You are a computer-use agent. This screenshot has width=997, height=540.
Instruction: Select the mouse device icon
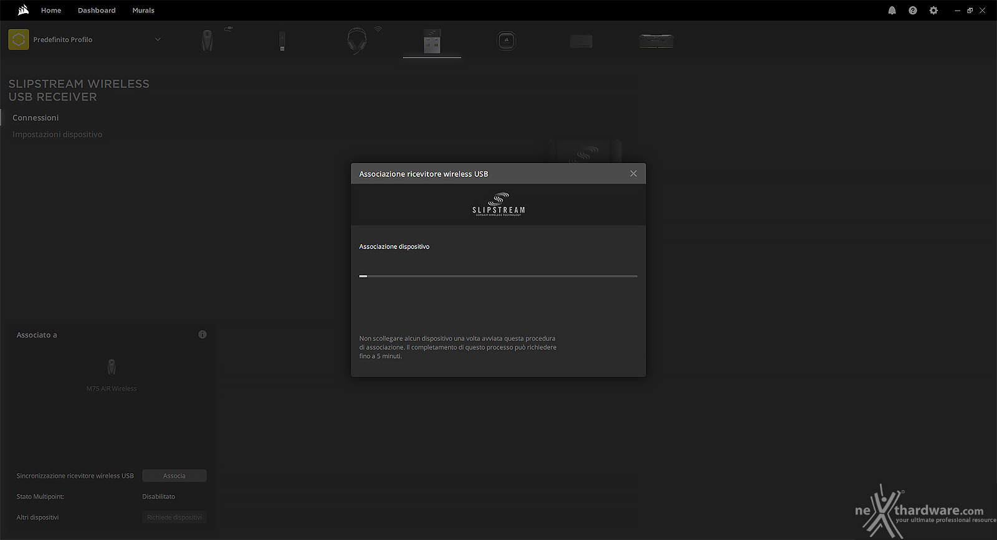(208, 40)
